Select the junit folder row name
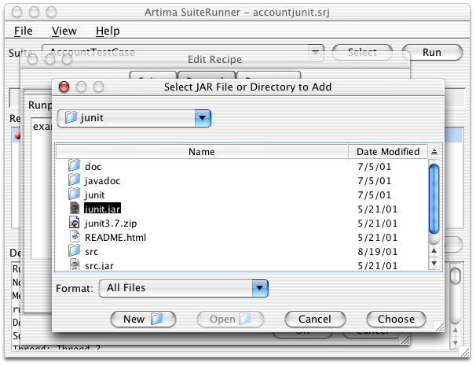Image resolution: width=476 pixels, height=366 pixels. tap(94, 195)
